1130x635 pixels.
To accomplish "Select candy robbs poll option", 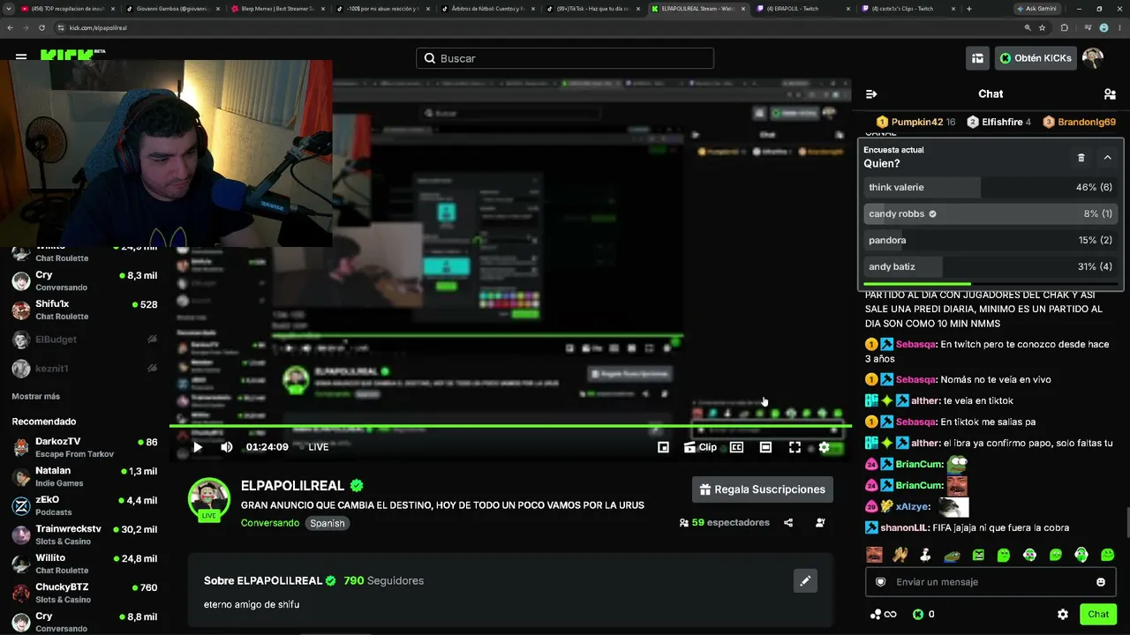I will [x=991, y=213].
